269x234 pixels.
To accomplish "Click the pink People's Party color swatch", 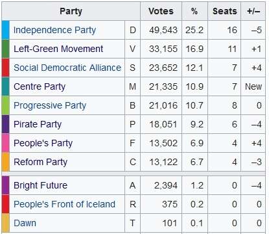I will 6,143.
